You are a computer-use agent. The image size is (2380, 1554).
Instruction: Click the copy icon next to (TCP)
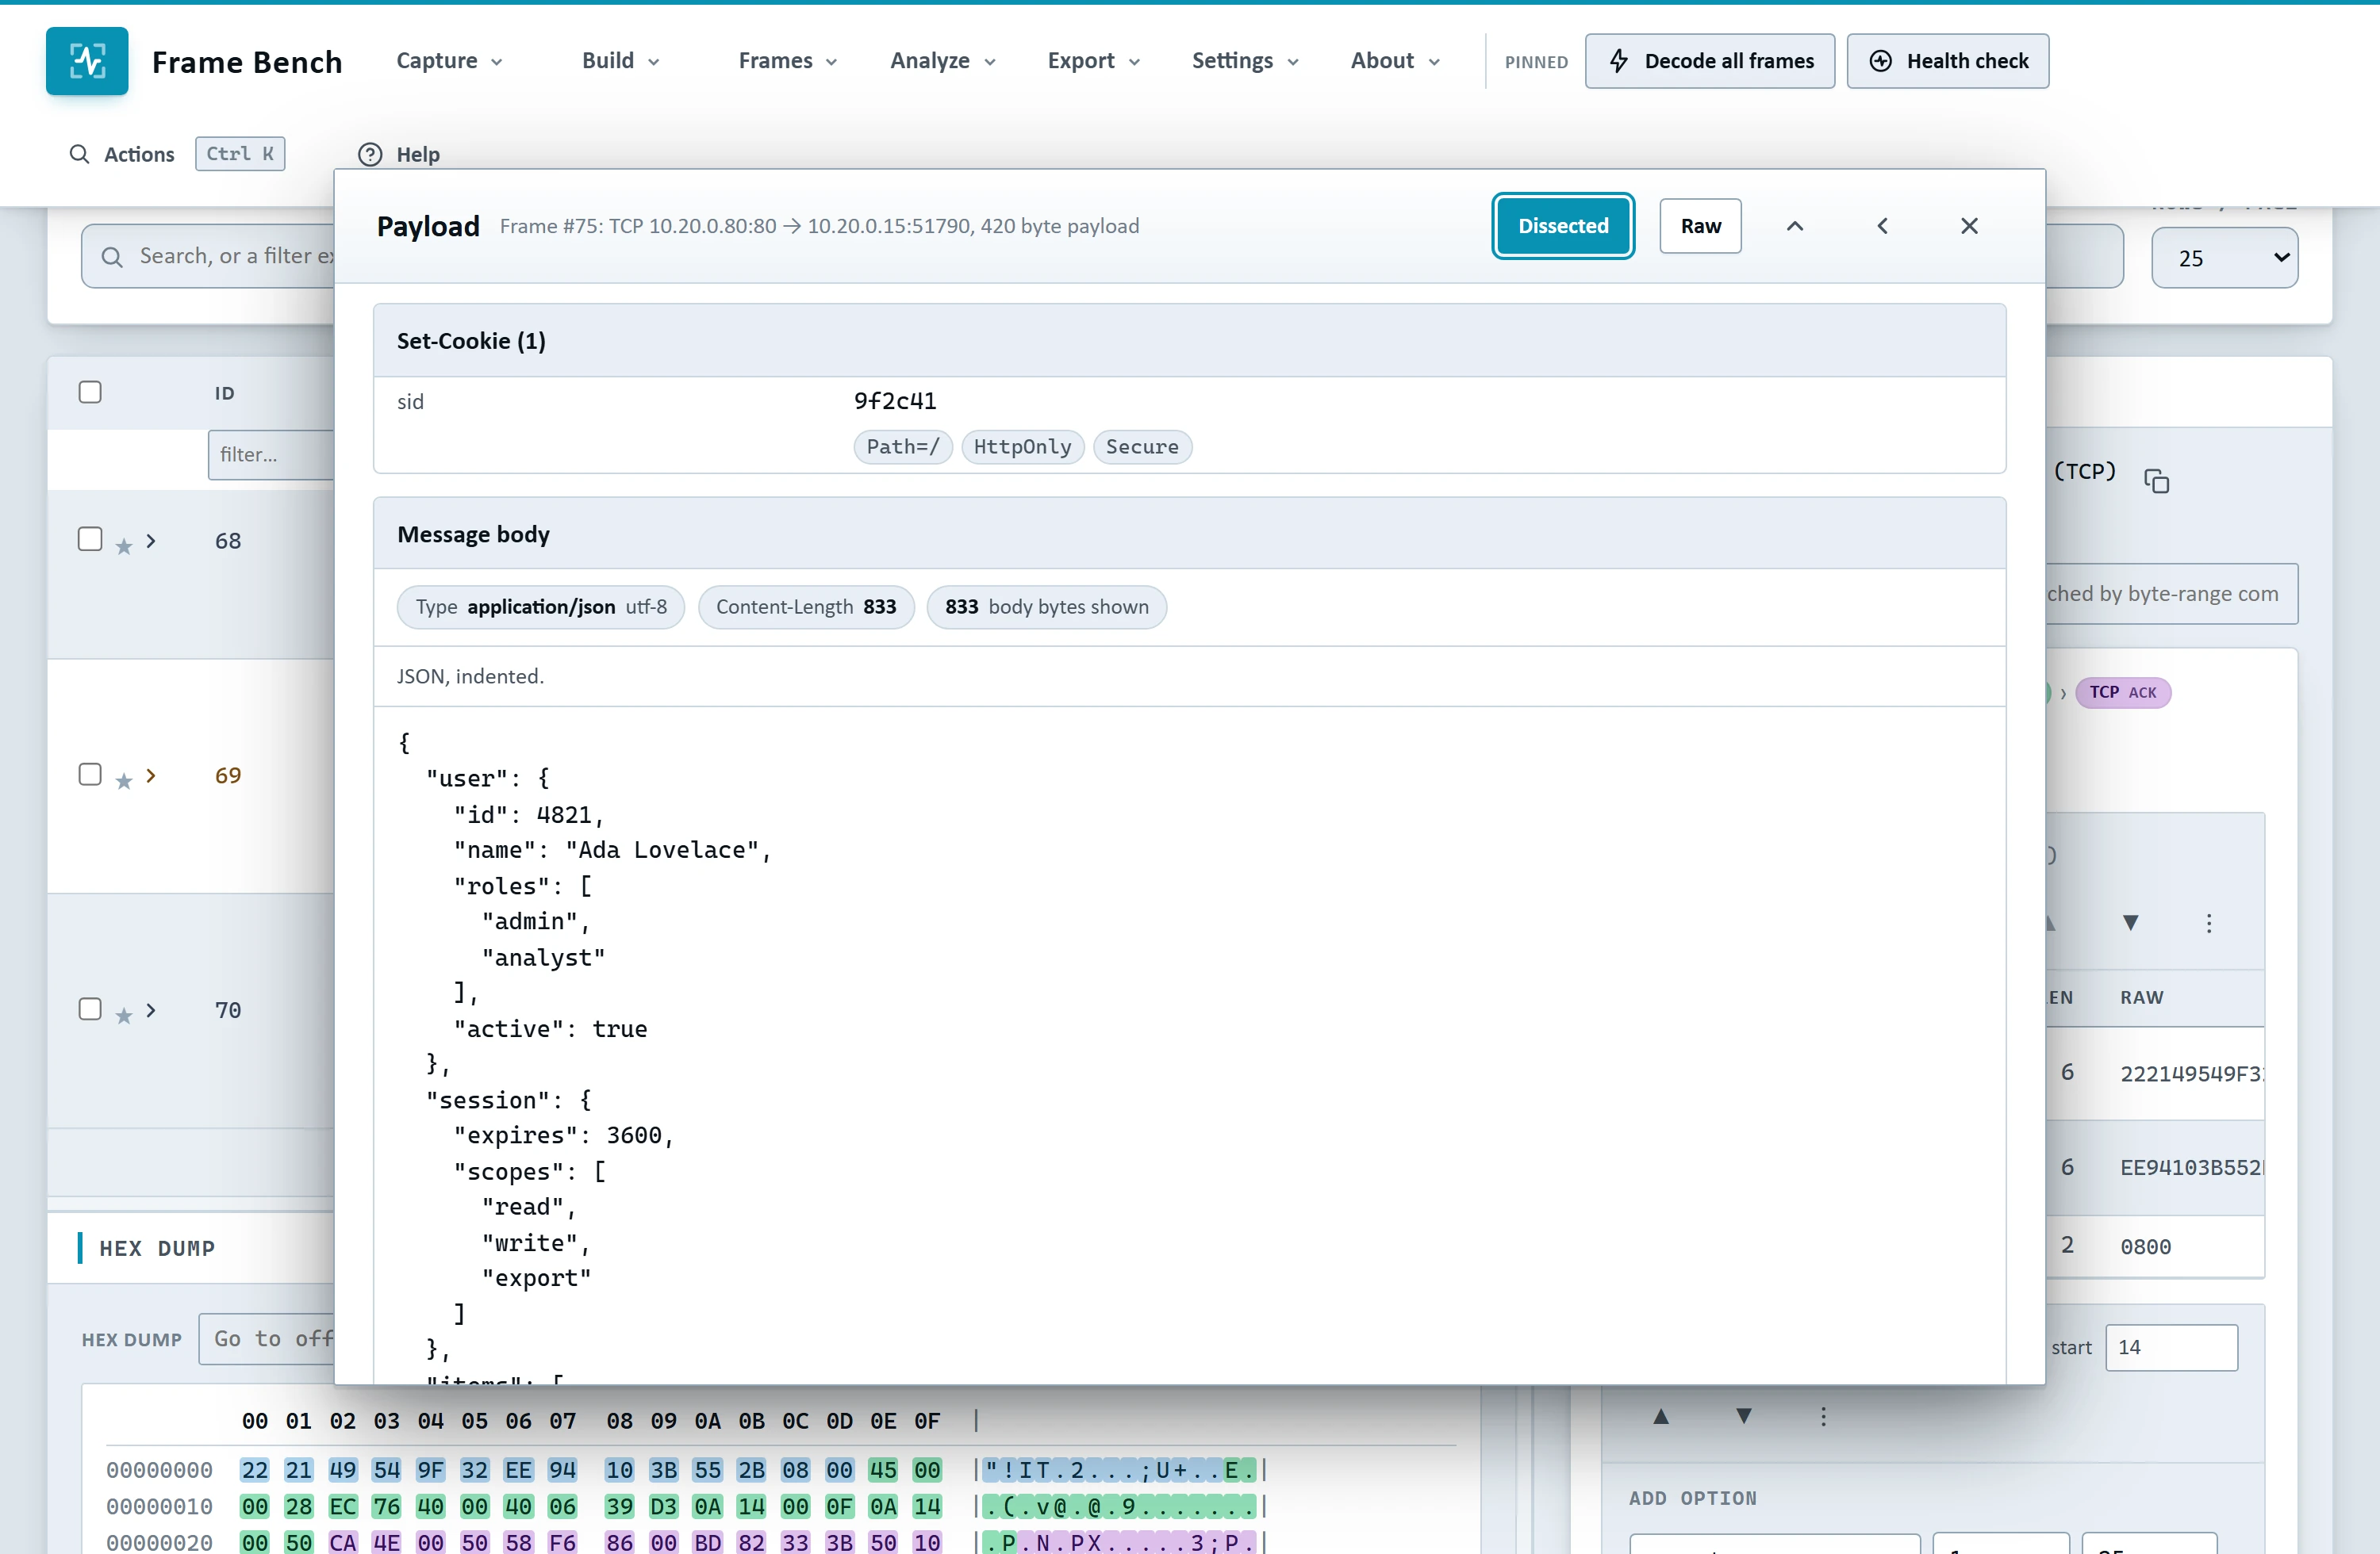pos(2156,480)
